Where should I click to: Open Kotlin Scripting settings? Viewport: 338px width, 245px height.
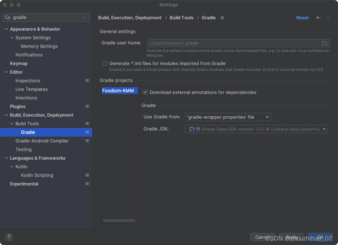(37, 175)
